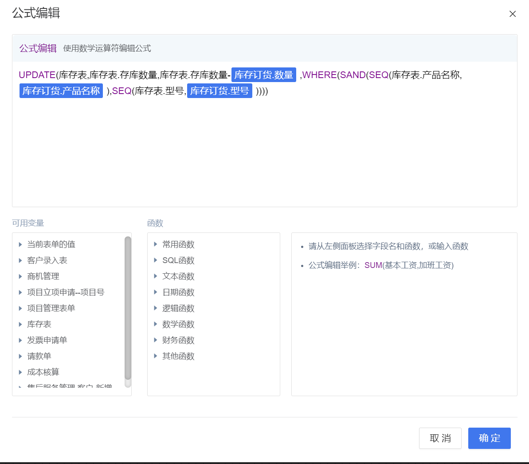Select 数学函数 category label
This screenshot has height=464, width=529.
[x=178, y=324]
